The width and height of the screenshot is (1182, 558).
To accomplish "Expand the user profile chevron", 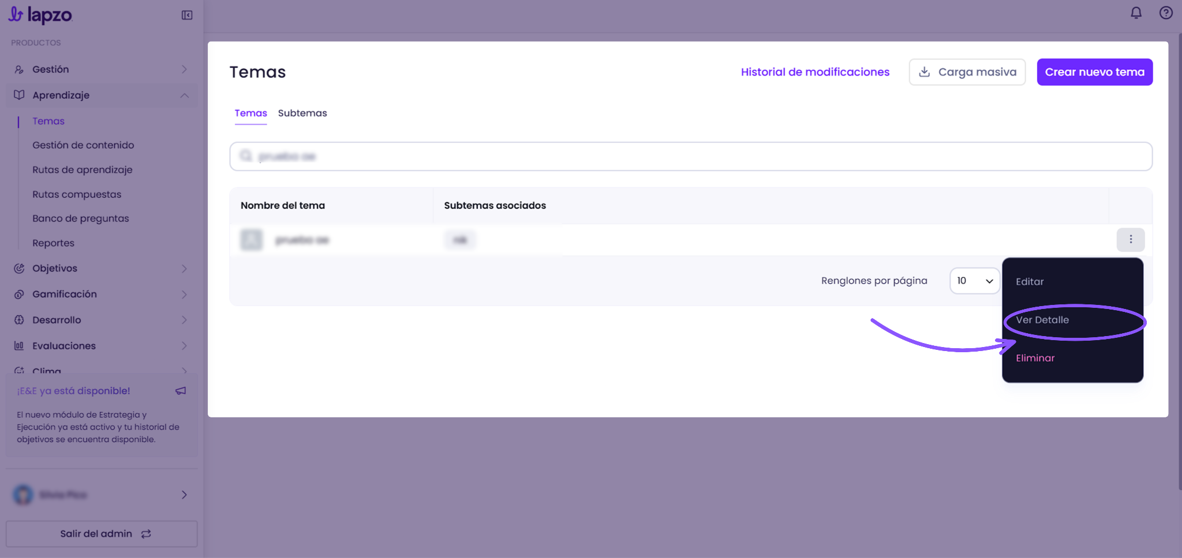I will tap(184, 495).
